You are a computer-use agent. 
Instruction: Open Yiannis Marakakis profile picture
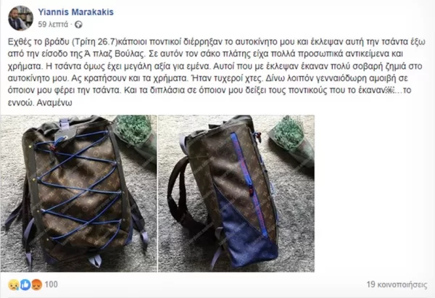(x=20, y=18)
